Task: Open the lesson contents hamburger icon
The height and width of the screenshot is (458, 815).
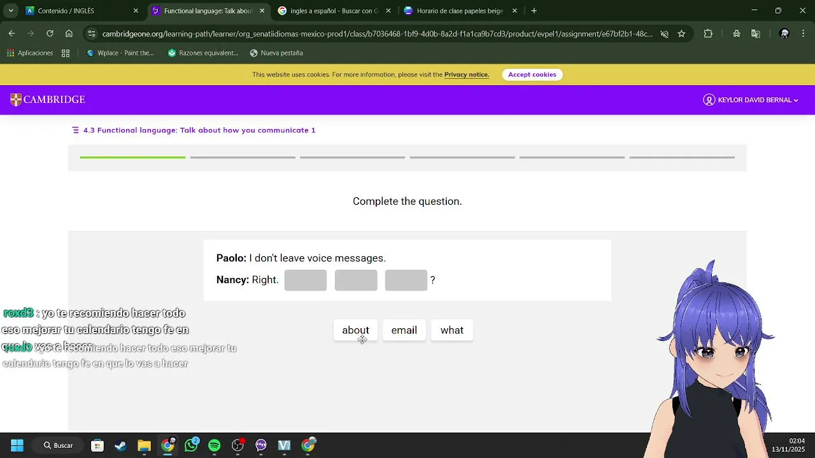Action: (76, 130)
